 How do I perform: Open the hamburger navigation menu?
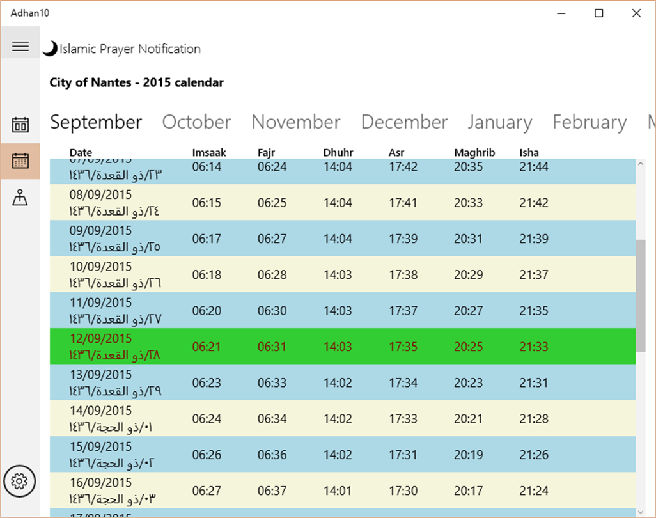20,46
